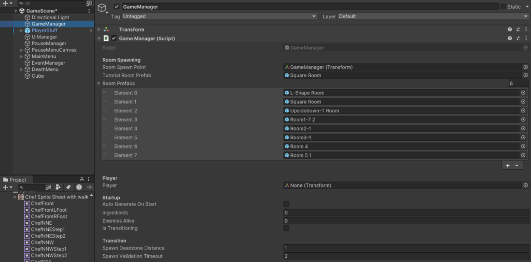Open Transform component three-dot context menu
531x262 pixels.
tap(525, 30)
